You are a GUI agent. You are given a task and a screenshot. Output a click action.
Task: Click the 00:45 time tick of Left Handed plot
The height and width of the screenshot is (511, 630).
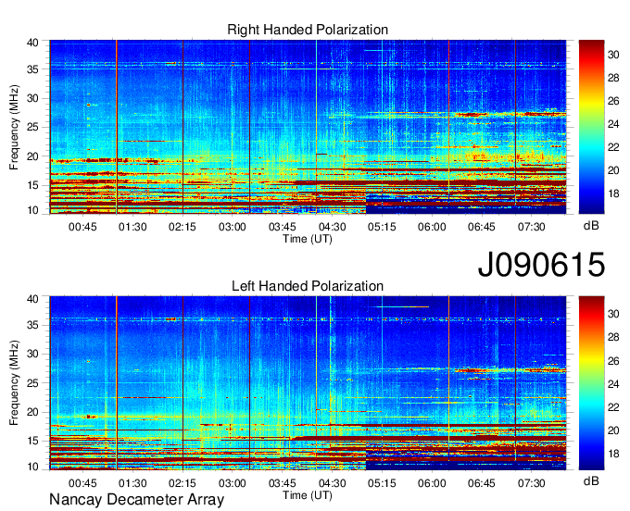click(x=82, y=483)
